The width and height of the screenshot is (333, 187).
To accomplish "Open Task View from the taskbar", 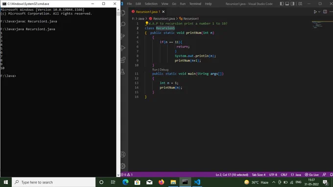I will pyautogui.click(x=113, y=182).
